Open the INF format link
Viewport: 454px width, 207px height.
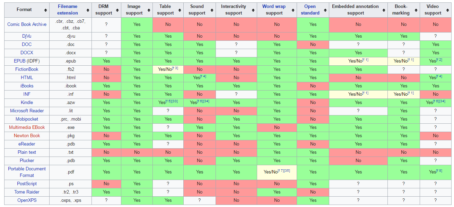27,94
